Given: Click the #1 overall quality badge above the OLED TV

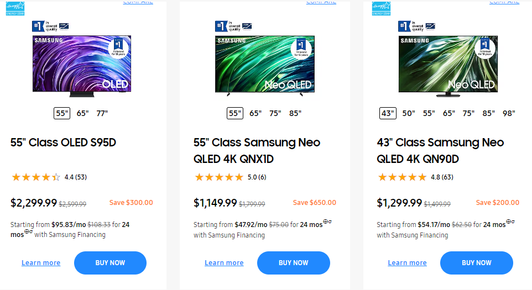Looking at the screenshot, I should coord(49,26).
